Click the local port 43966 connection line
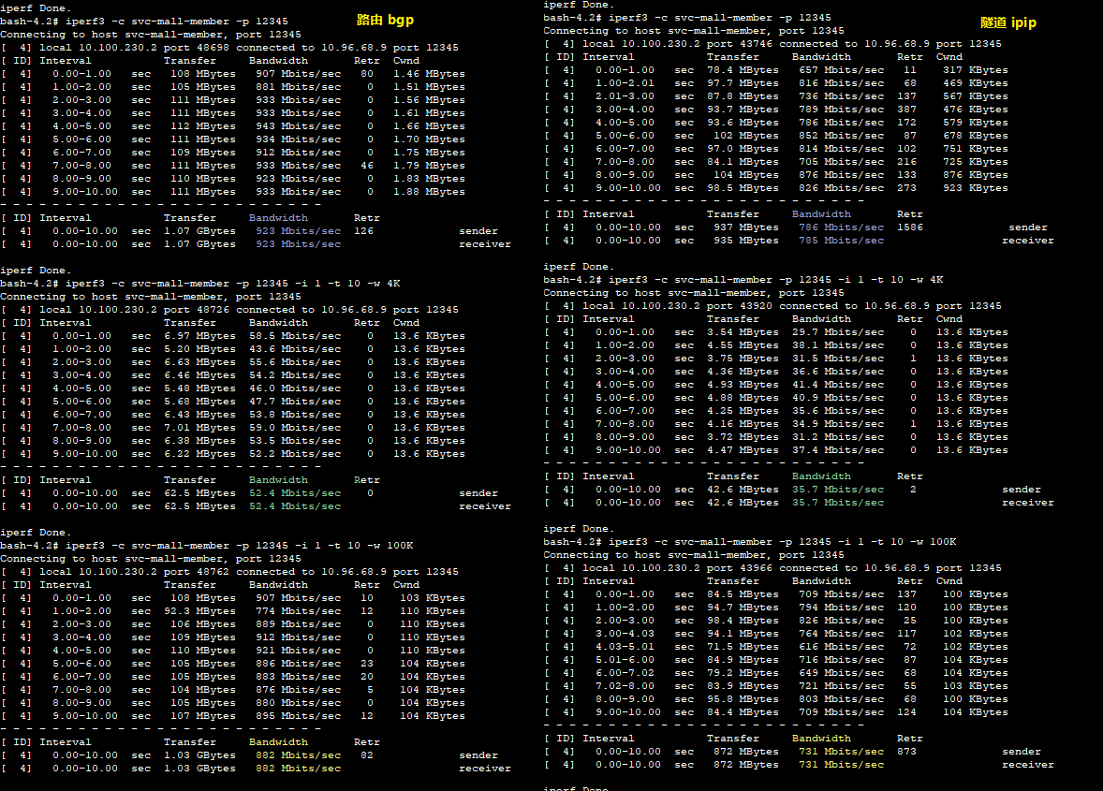The image size is (1103, 791). pyautogui.click(x=772, y=568)
